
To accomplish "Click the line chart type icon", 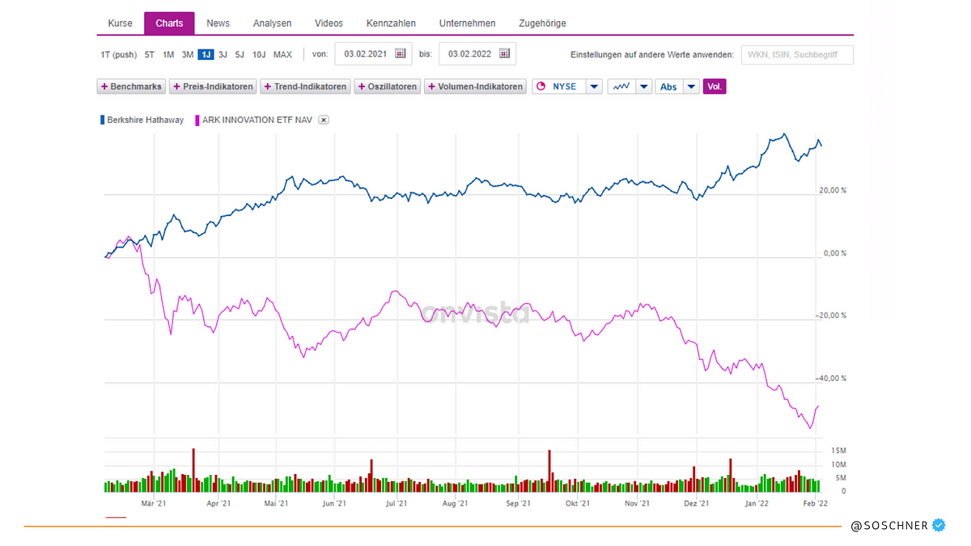I will coord(621,87).
